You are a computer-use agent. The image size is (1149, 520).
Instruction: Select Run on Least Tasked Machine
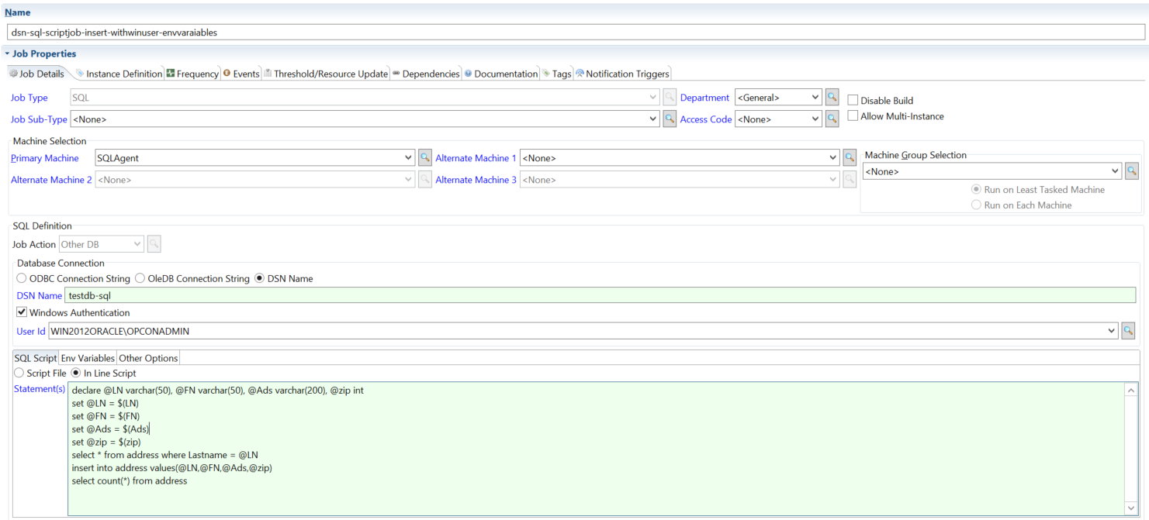tap(976, 189)
